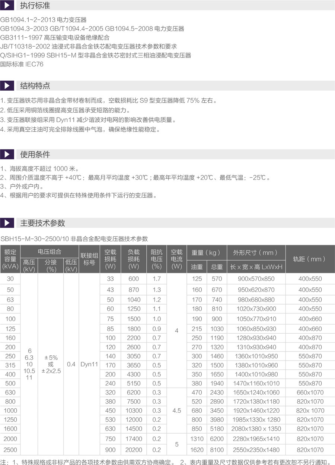Click the 8100 total weight value
Image resolution: width=335 pixels, height=465 pixels.
coord(217,450)
